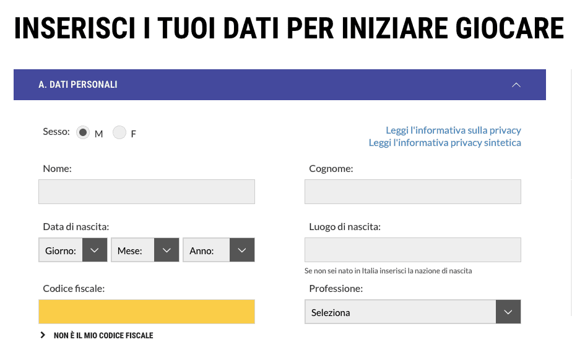Screen dimensions: 572x350
Task: Click the A. DATI PERSONALI header title
Action: pos(78,85)
